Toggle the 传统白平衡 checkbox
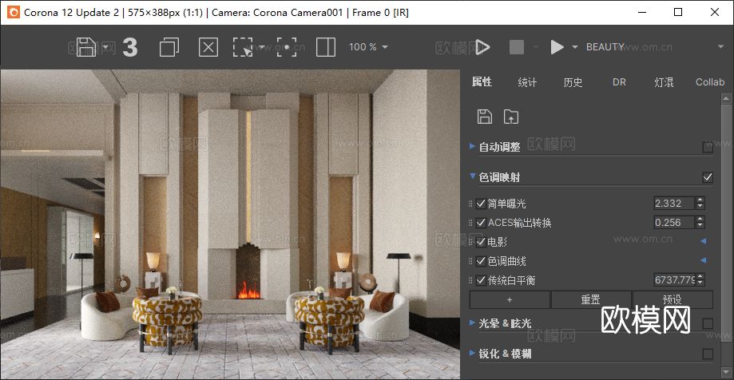 pos(481,280)
